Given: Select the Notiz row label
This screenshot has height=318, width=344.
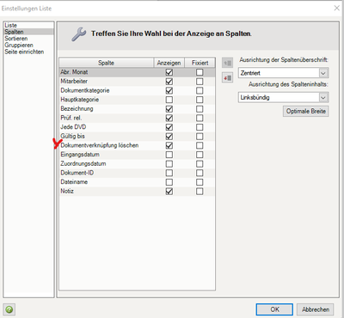Looking at the screenshot, I should 67,191.
